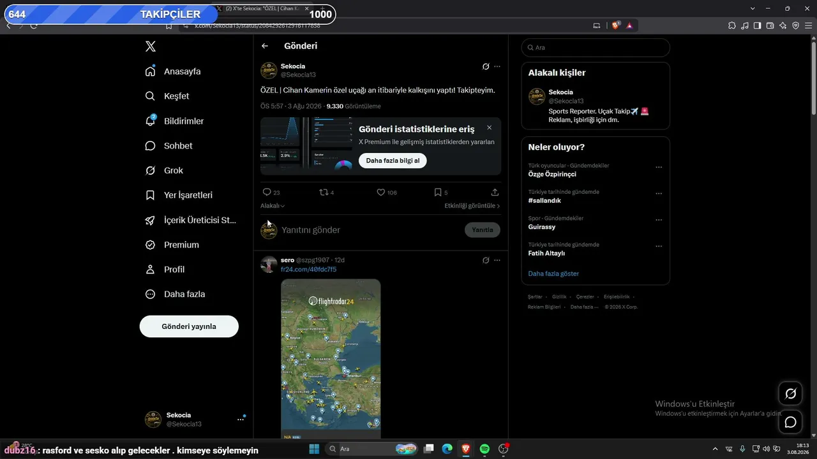817x459 pixels.
Task: Open the media control music icon
Action: coord(745,25)
